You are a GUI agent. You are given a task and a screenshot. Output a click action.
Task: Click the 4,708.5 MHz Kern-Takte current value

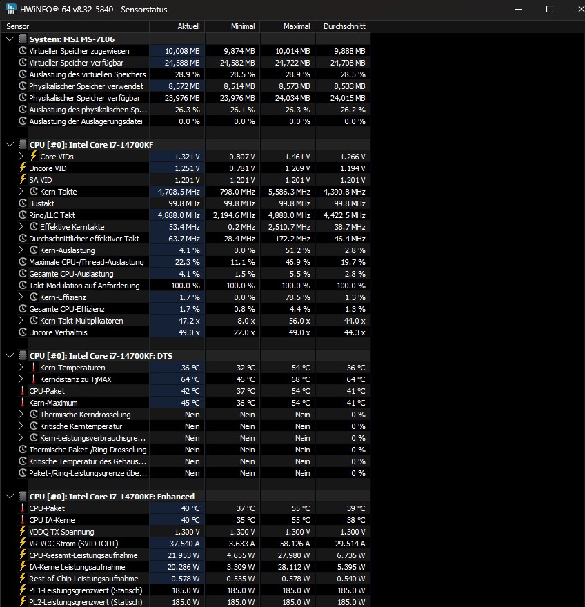click(x=179, y=192)
